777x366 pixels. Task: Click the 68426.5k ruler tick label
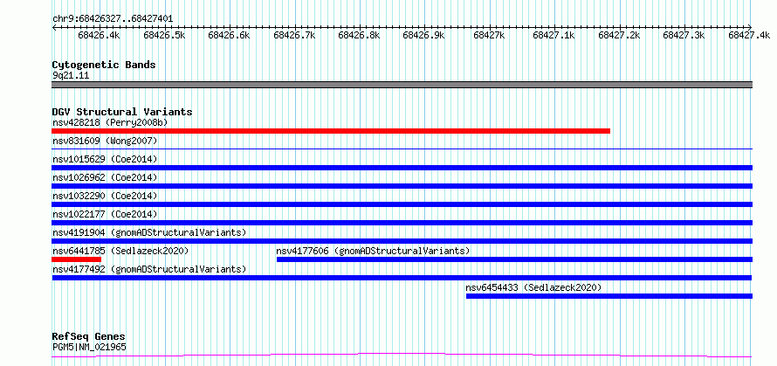[164, 35]
